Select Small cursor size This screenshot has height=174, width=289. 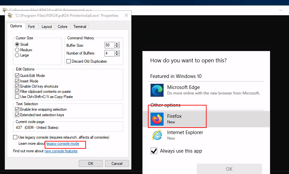click(17, 44)
